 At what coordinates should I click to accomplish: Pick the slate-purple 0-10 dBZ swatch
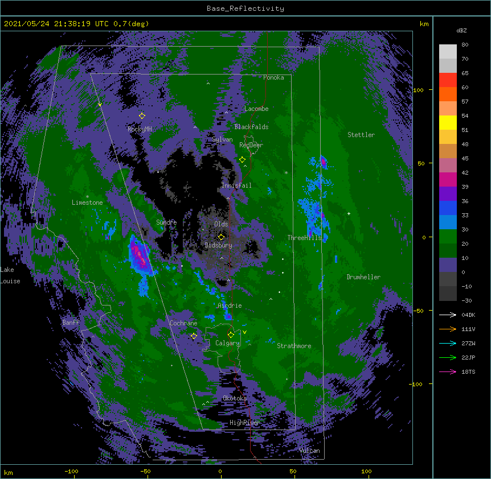(x=448, y=265)
